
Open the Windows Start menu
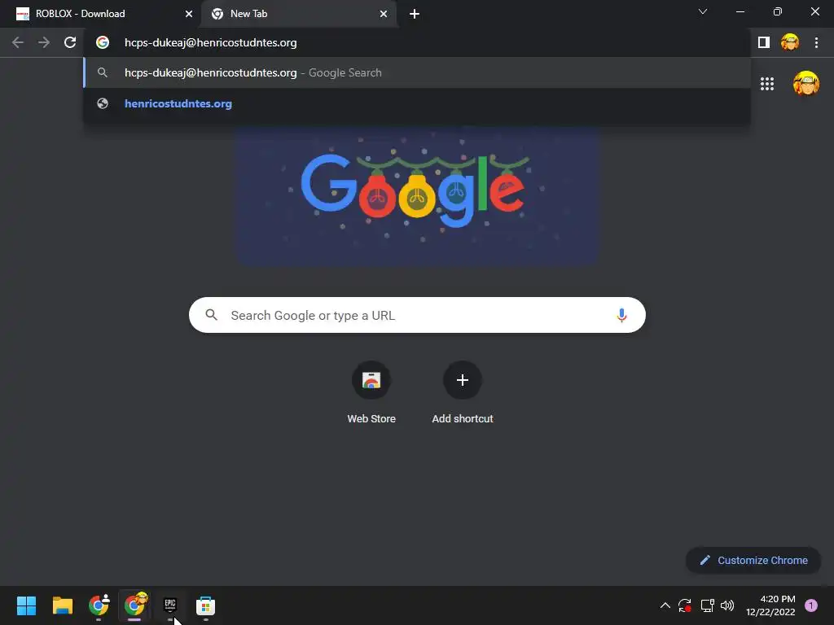pyautogui.click(x=26, y=605)
